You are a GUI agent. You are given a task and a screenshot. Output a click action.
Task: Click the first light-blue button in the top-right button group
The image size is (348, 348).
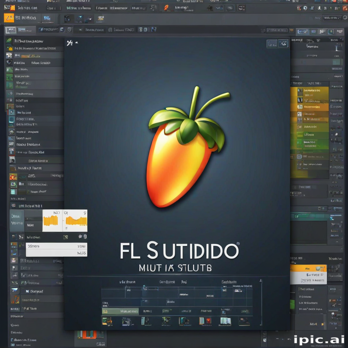point(303,32)
